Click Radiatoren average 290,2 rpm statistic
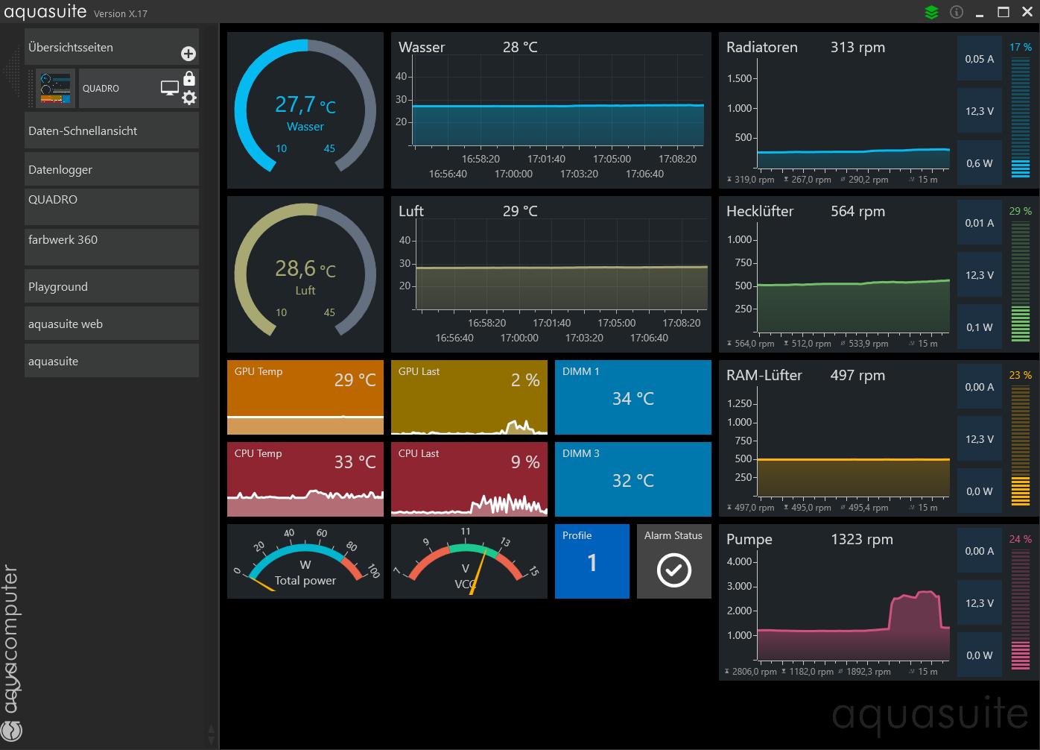Screen dimensions: 1040x750 click(x=864, y=180)
